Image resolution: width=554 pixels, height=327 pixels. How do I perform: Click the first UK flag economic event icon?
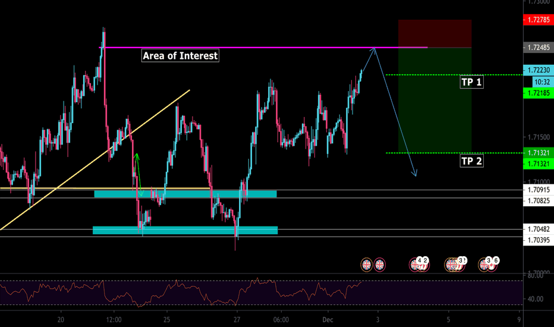click(x=367, y=264)
